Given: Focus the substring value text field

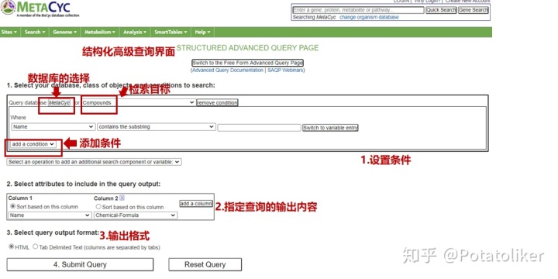Looking at the screenshot, I should [x=259, y=128].
